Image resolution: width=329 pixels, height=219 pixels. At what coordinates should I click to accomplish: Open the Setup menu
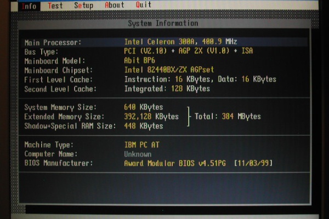pos(83,5)
